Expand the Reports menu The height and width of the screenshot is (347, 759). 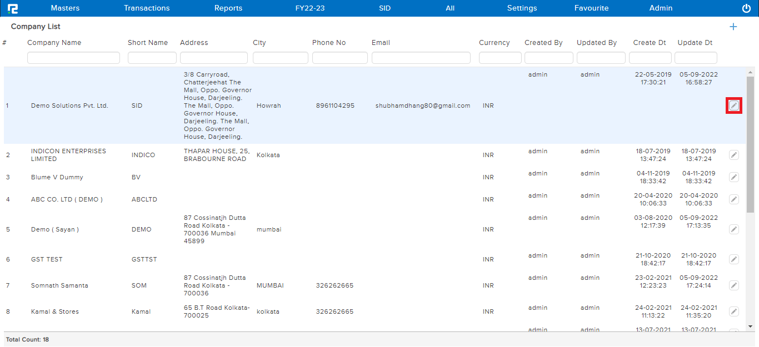pyautogui.click(x=228, y=8)
